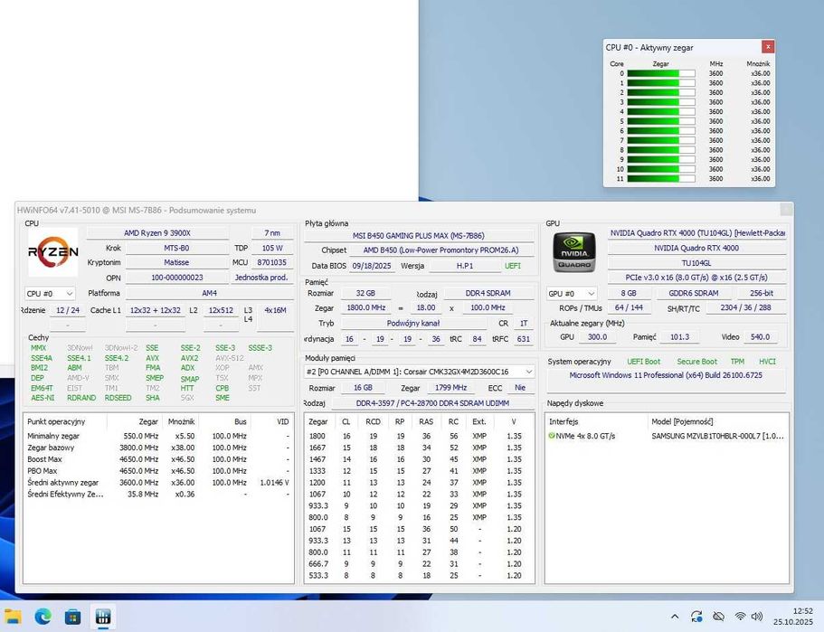Click the GDDR6 SDRAM memory type field
Viewport: 824px width, 632px height.
(x=693, y=293)
